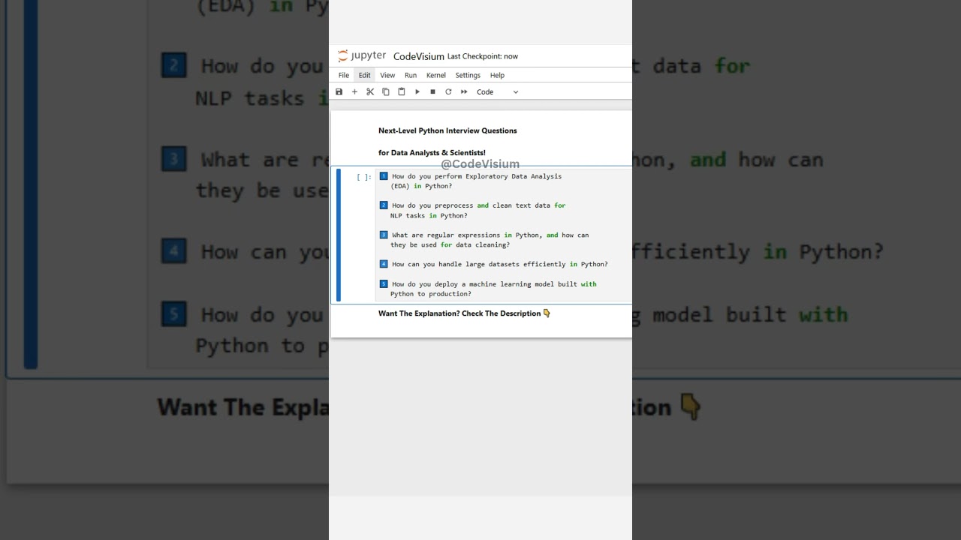
Task: Open the Settings menu
Action: (468, 75)
